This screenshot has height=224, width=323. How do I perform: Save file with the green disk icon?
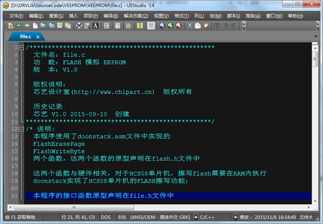(x=60, y=26)
